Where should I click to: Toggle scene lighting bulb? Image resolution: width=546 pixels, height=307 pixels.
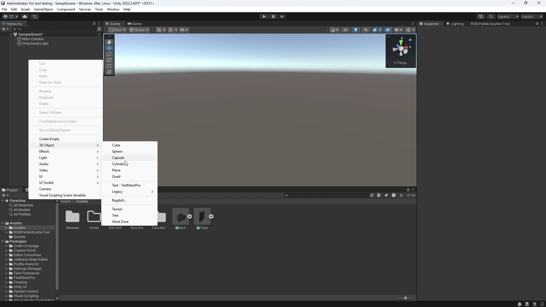(x=355, y=30)
